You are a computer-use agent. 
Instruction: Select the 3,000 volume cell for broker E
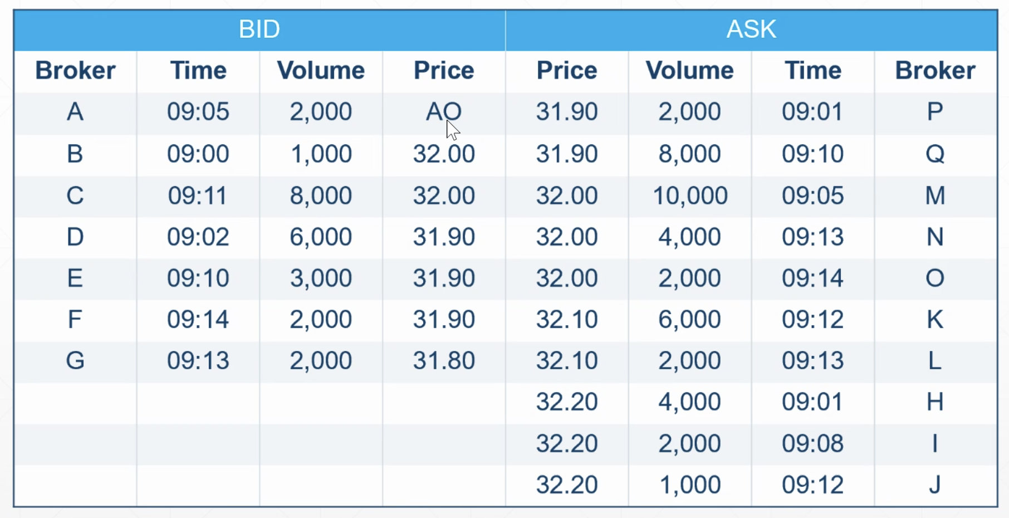(x=321, y=278)
